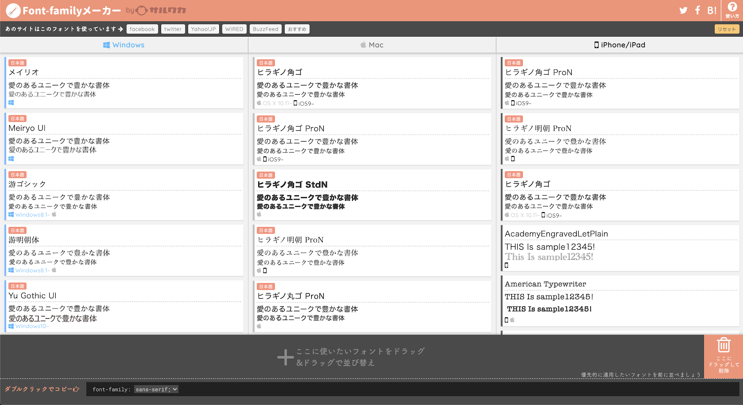The height and width of the screenshot is (405, 743).
Task: Click the BuzzFeed preset button
Action: [x=266, y=29]
